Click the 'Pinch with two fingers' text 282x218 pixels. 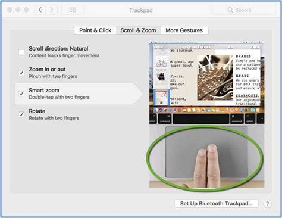(x=53, y=76)
